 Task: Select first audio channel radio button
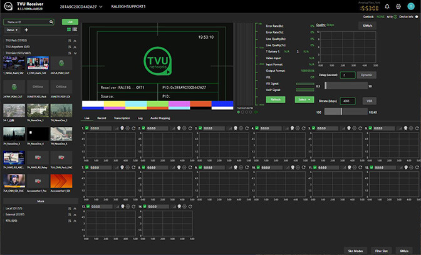click(x=239, y=112)
